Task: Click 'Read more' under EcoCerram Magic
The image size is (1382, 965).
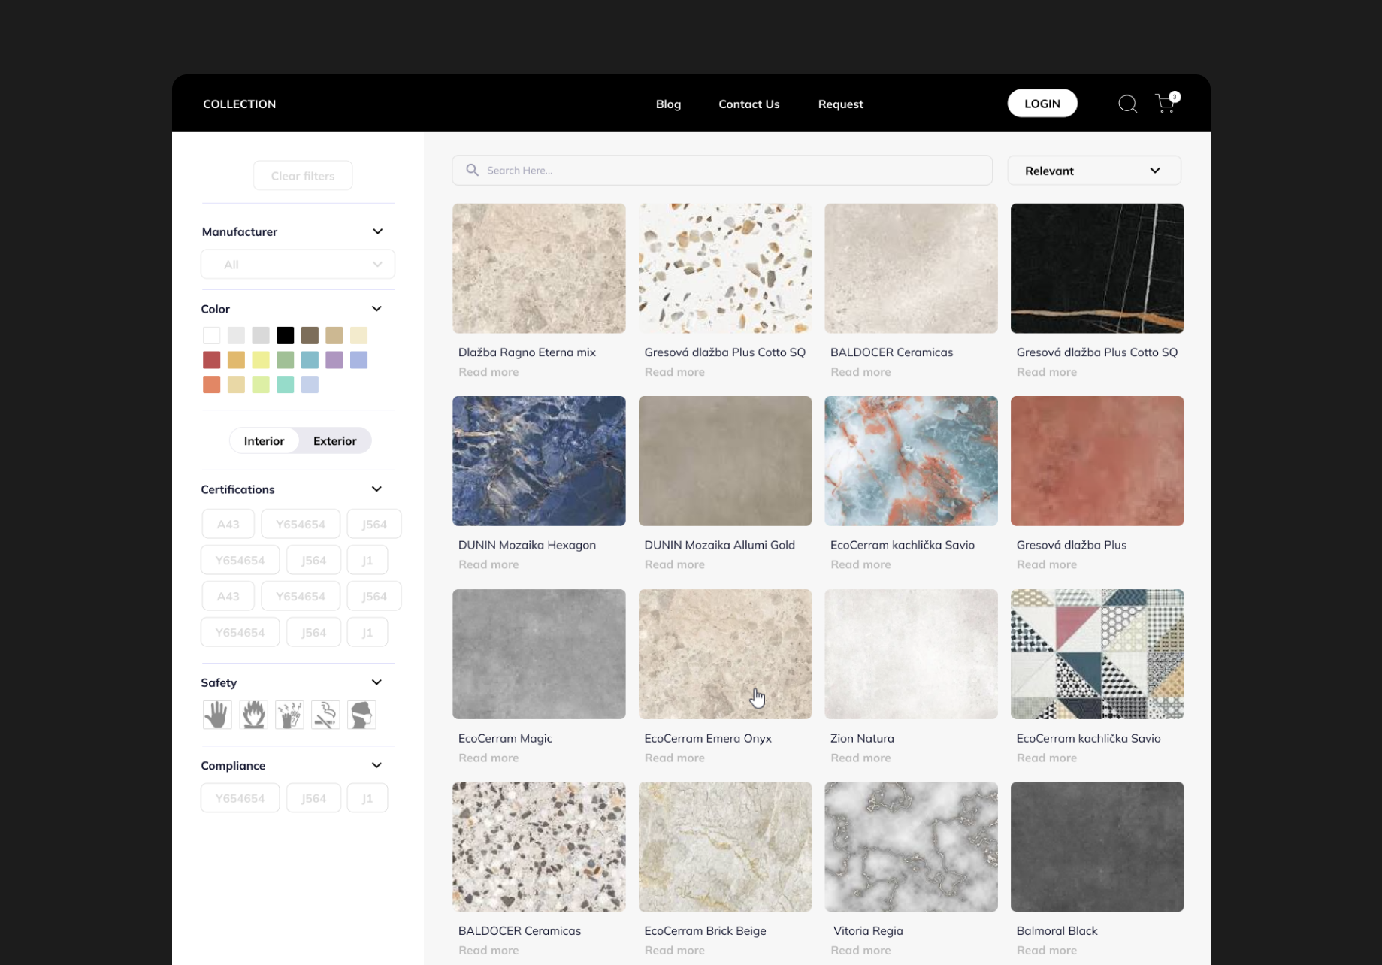Action: click(x=488, y=758)
